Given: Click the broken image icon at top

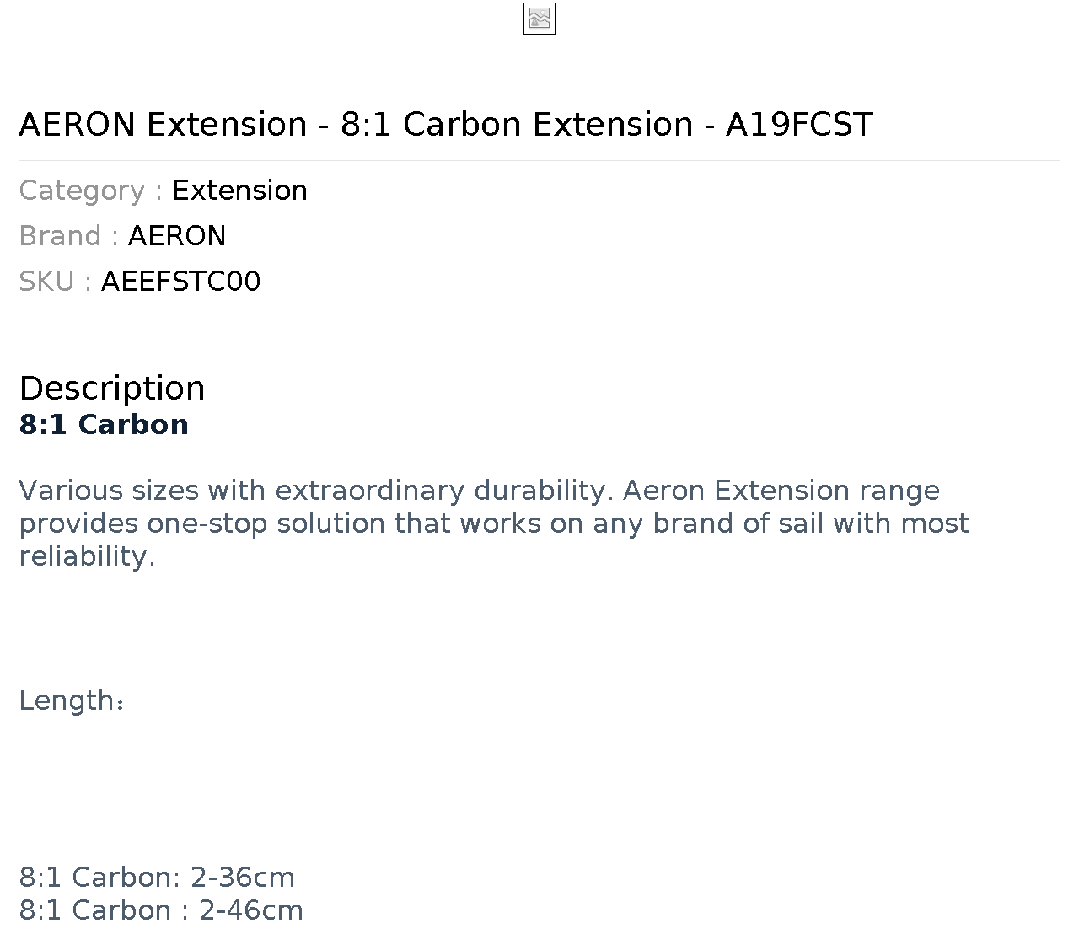Looking at the screenshot, I should click(539, 19).
